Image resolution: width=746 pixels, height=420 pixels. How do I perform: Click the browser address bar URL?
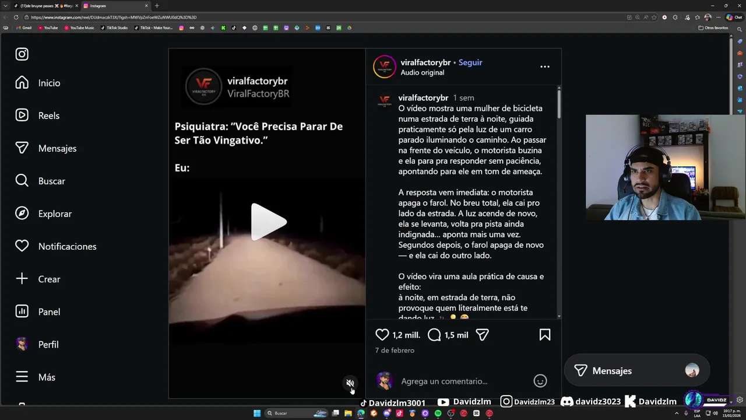(x=114, y=17)
